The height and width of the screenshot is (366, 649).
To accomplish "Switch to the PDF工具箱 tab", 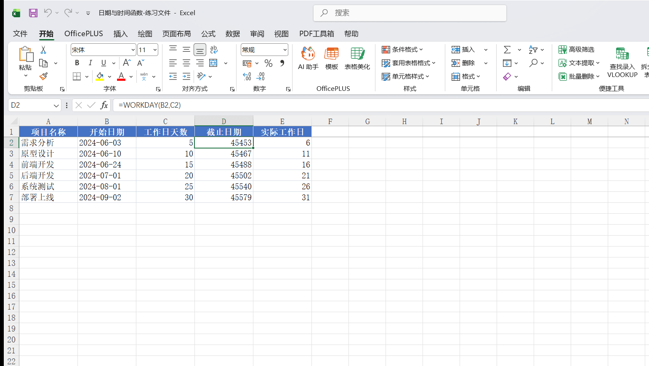I will pyautogui.click(x=317, y=34).
